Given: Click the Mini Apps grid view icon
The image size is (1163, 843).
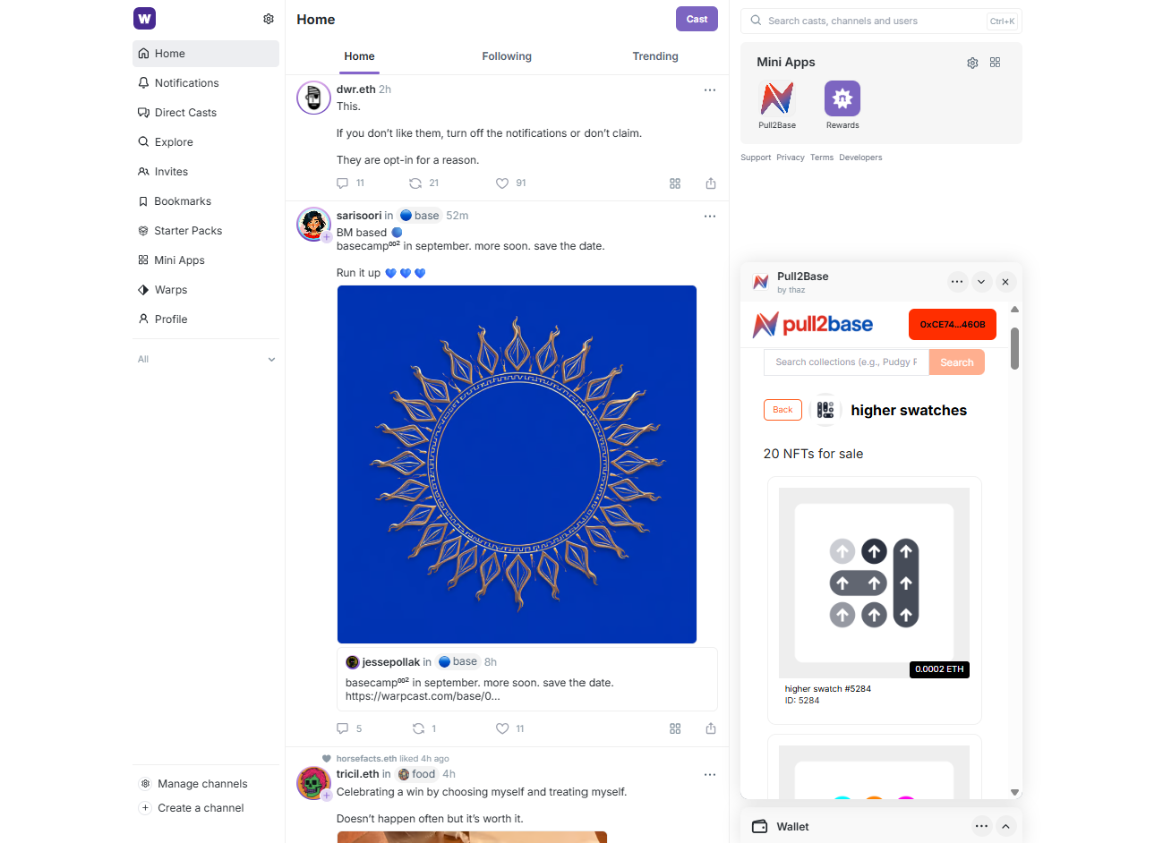Looking at the screenshot, I should coord(995,63).
